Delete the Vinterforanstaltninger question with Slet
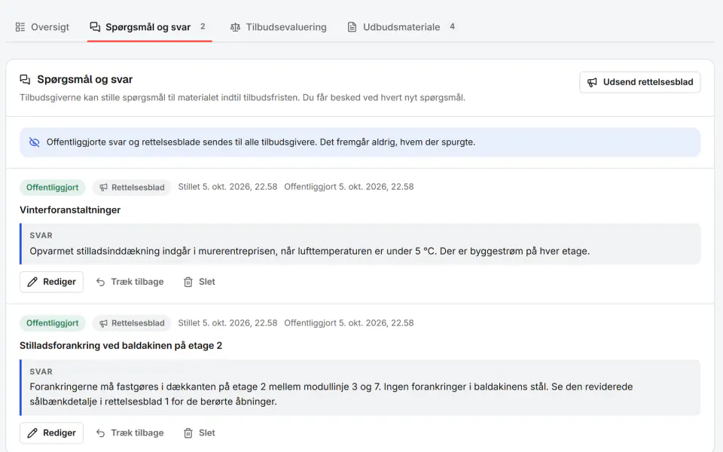 pyautogui.click(x=199, y=282)
